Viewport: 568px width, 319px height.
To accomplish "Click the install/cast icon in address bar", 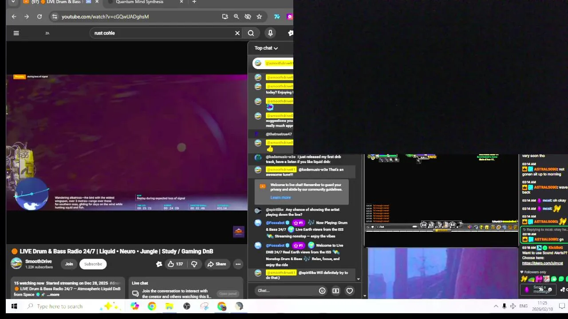I will [x=225, y=16].
